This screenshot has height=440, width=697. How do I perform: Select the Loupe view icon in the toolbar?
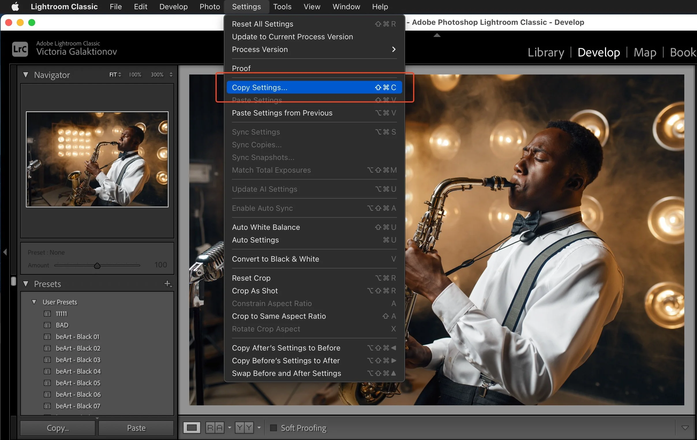pos(192,428)
